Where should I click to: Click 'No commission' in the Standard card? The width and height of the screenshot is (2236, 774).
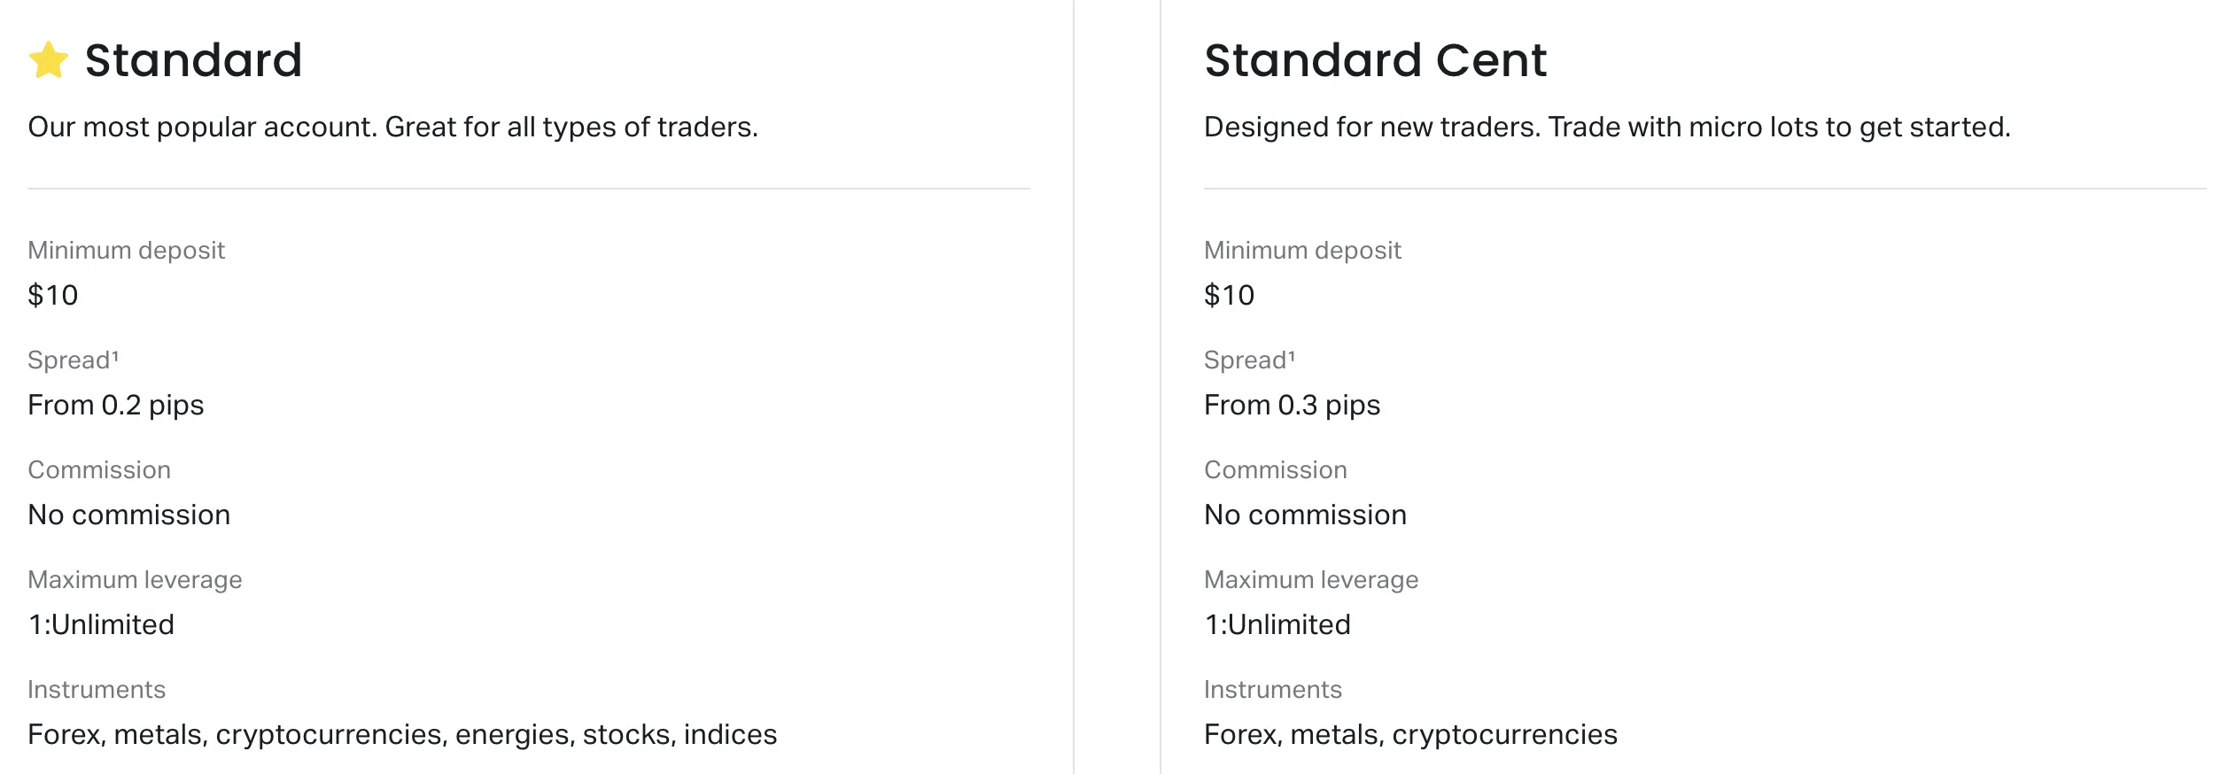[x=129, y=515]
